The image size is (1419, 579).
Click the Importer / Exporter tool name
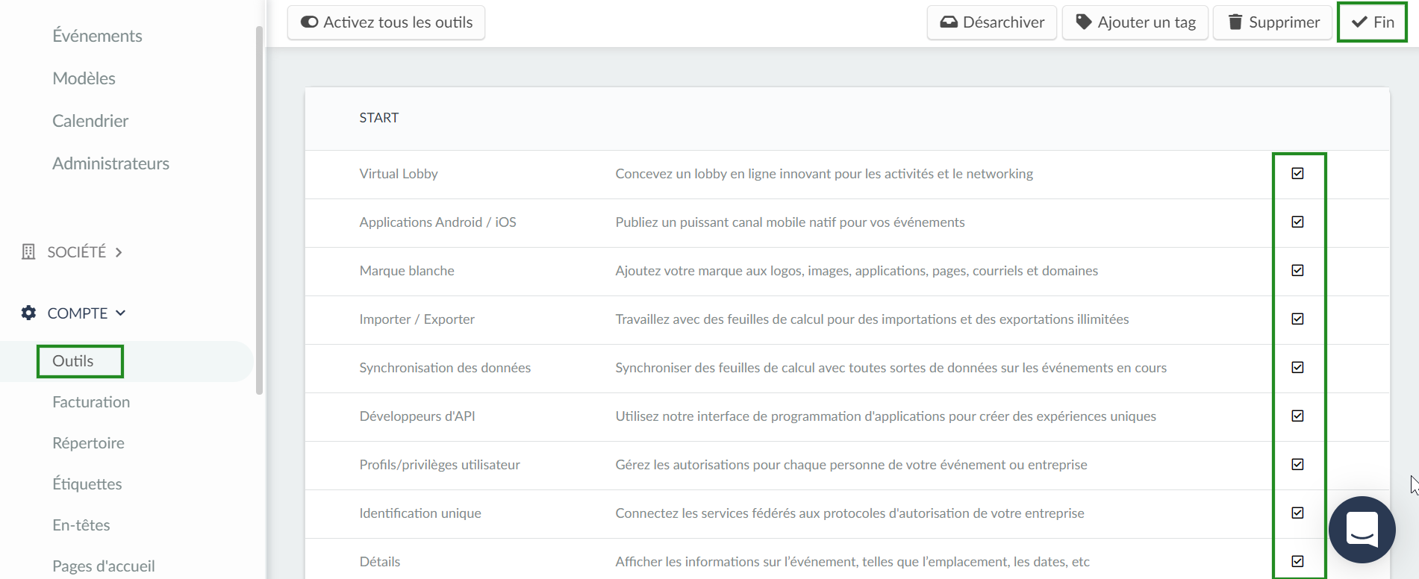pyautogui.click(x=417, y=319)
